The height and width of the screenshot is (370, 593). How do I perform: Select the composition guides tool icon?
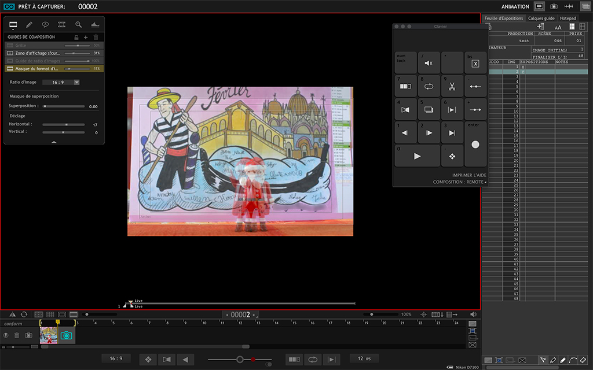click(x=13, y=25)
